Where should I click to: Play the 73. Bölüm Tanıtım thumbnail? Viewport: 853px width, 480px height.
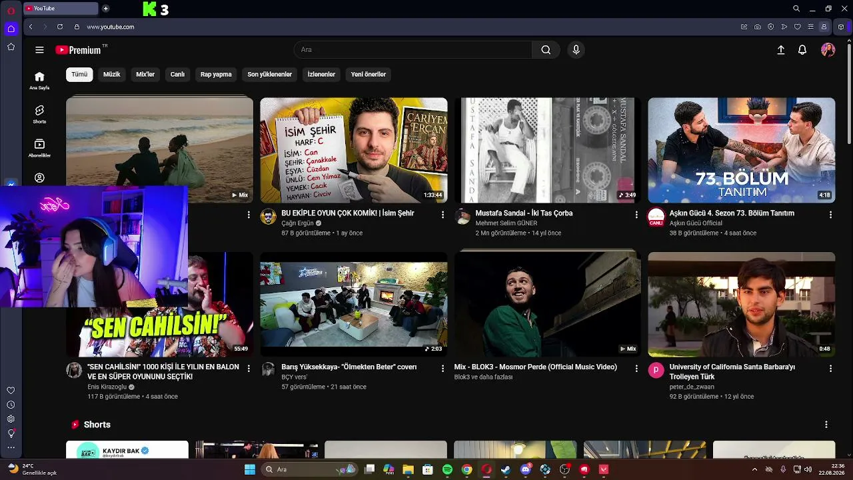click(x=742, y=150)
